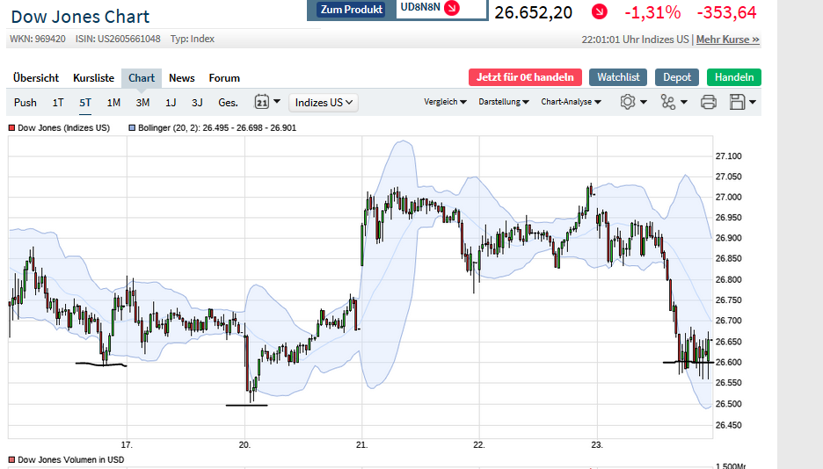Open chart settings gear menu
823x469 pixels.
click(628, 102)
